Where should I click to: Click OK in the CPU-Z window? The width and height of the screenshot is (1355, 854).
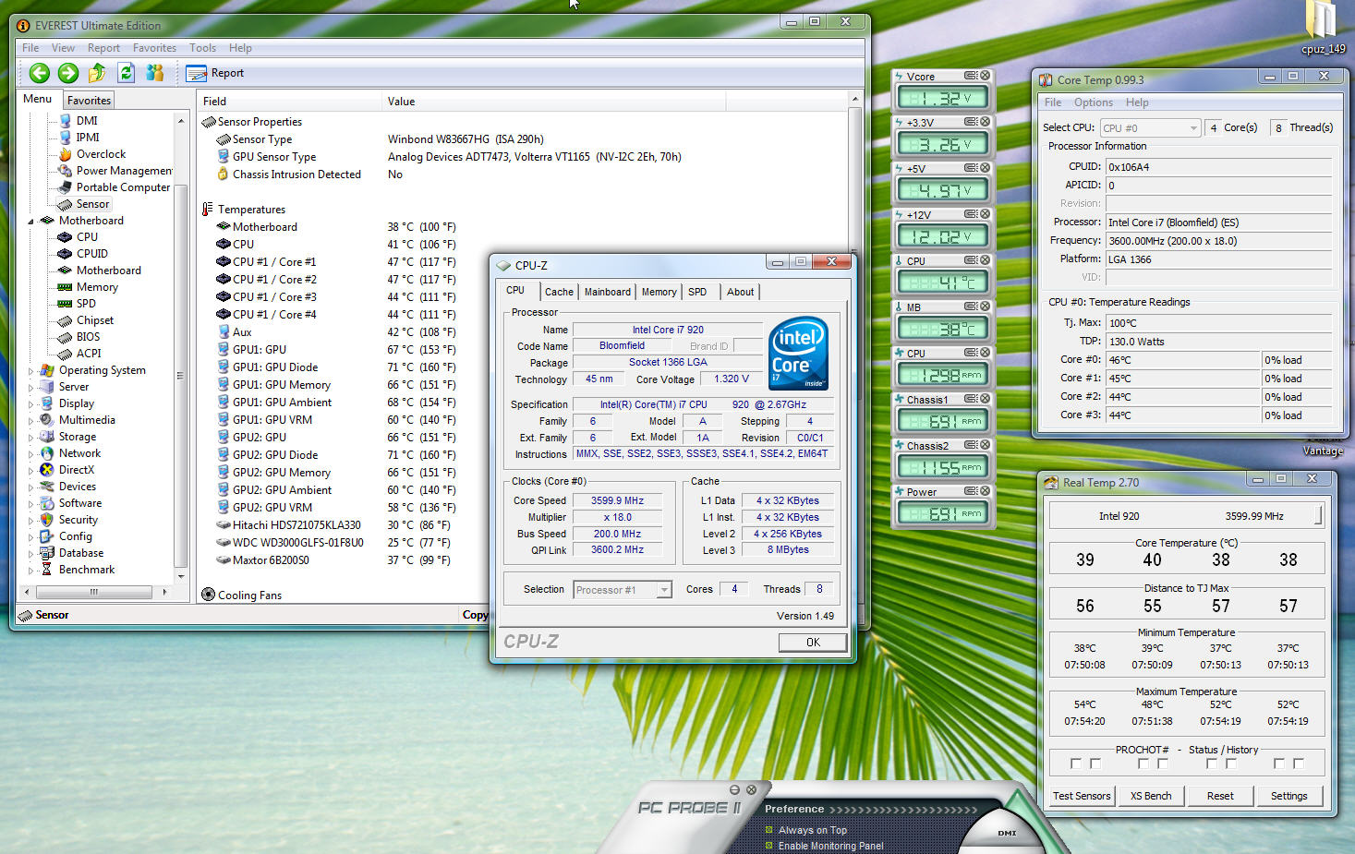(812, 643)
